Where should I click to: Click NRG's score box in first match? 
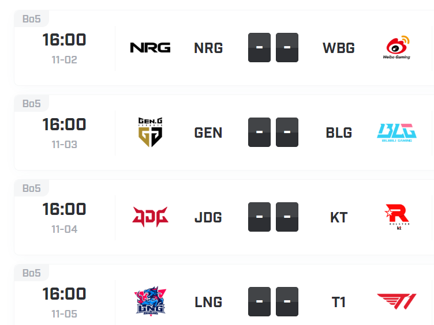259,48
